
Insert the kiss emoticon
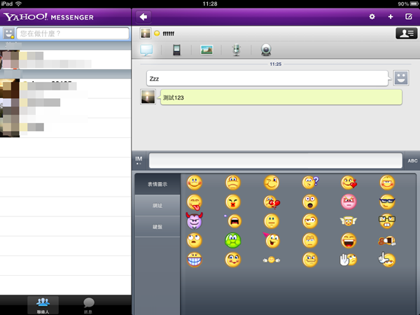point(233,202)
